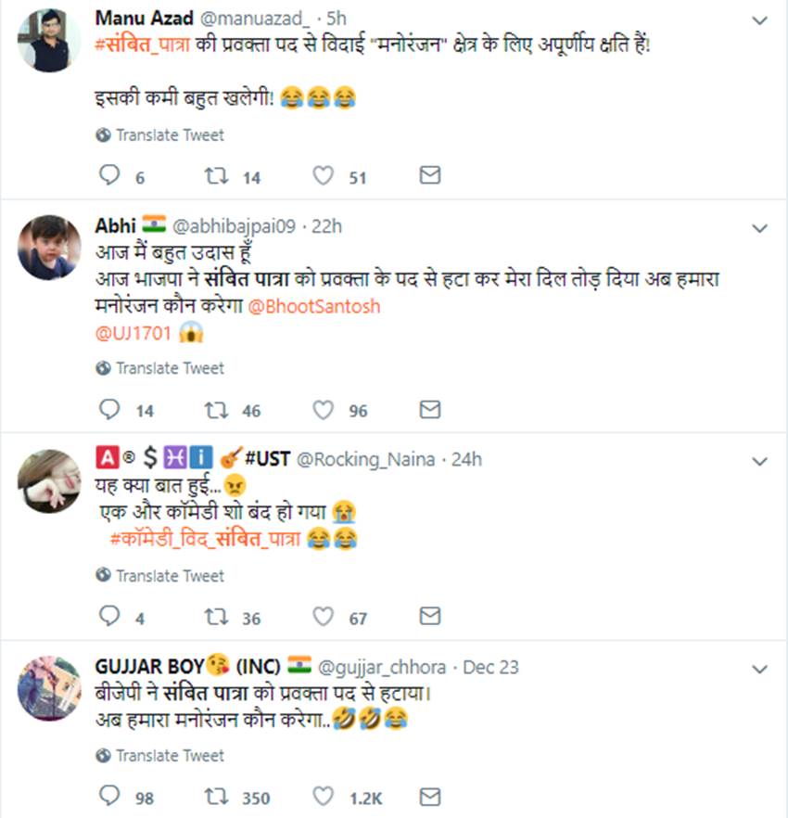Like the tweet by Abhi
The height and width of the screenshot is (818, 788).
click(x=323, y=409)
